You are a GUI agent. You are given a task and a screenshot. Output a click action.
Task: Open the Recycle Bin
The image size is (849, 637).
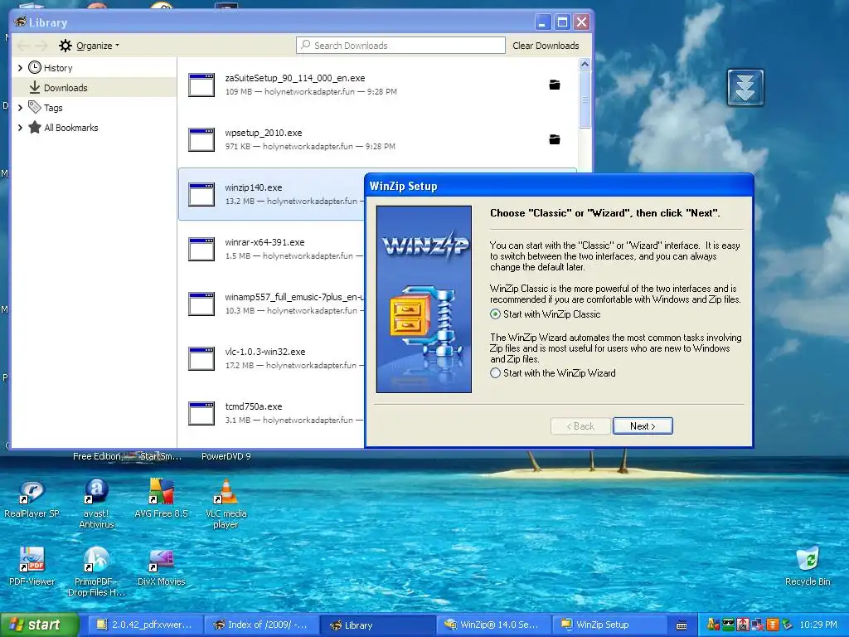coord(808,566)
